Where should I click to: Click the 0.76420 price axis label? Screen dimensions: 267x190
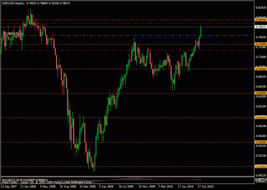click(x=261, y=37)
